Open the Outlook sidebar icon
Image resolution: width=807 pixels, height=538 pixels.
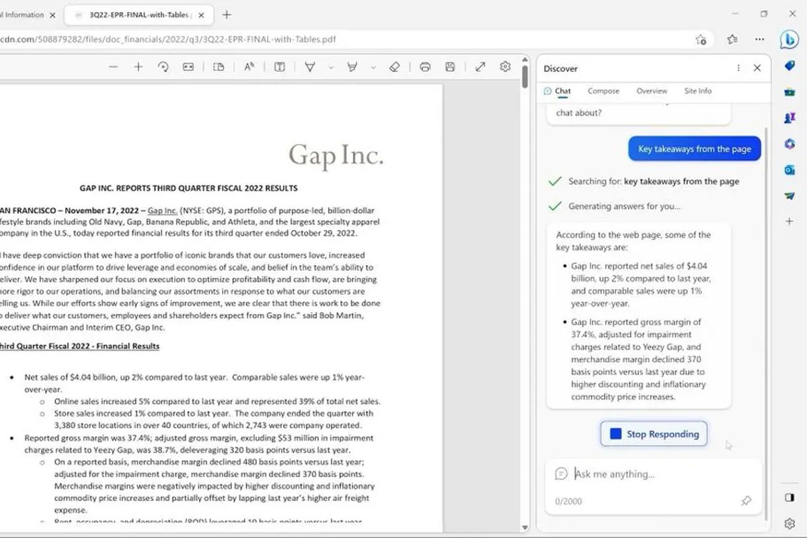(x=790, y=169)
